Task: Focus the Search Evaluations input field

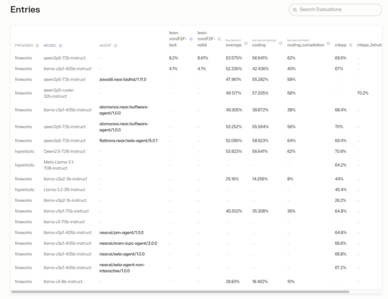Action: [x=337, y=10]
